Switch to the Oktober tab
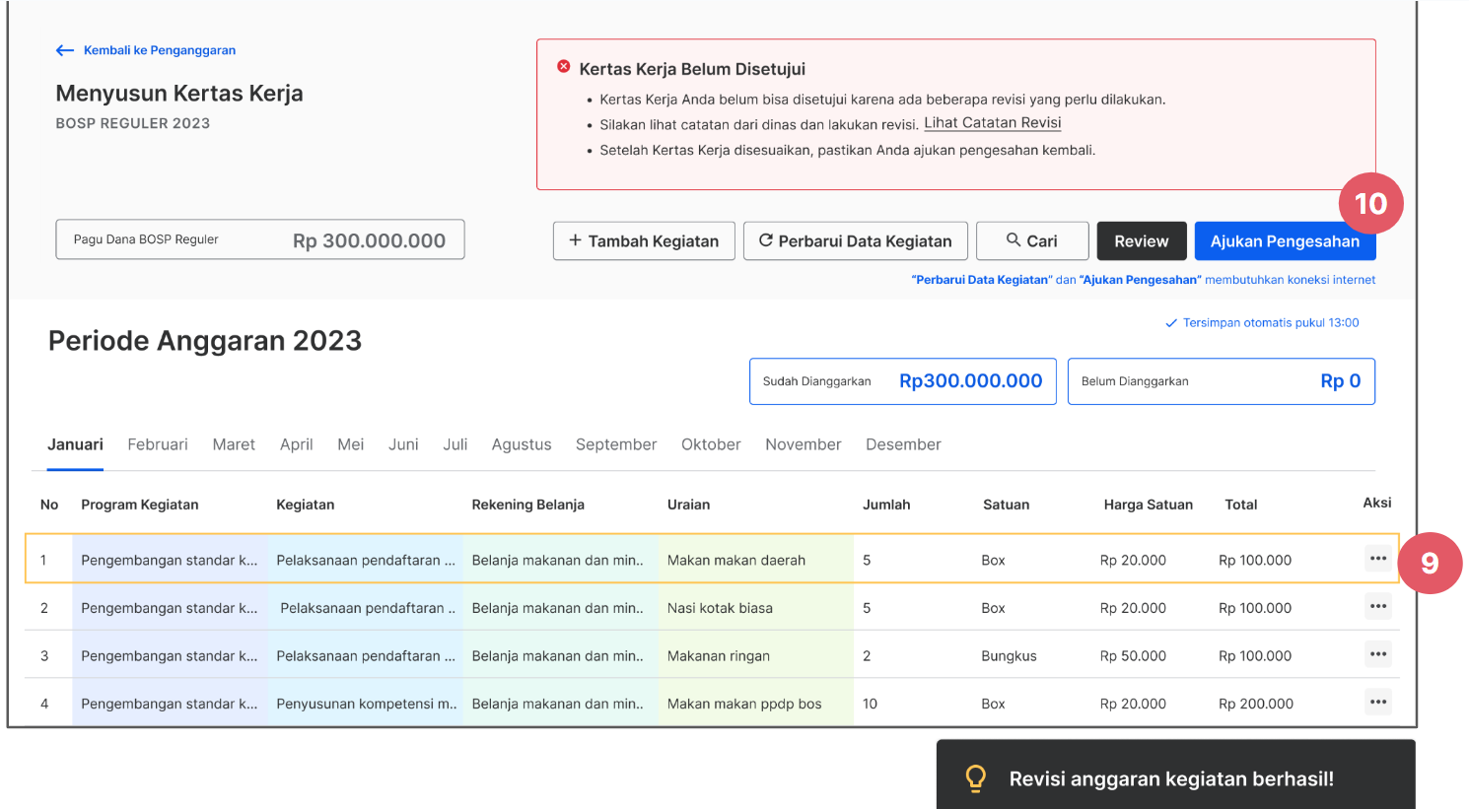This screenshot has width=1469, height=809. 711,444
